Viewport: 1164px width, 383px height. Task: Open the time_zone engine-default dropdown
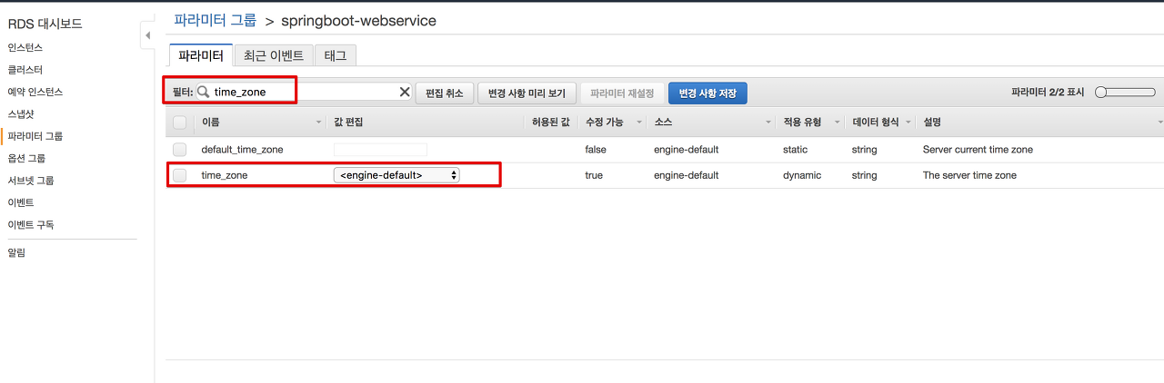(396, 175)
